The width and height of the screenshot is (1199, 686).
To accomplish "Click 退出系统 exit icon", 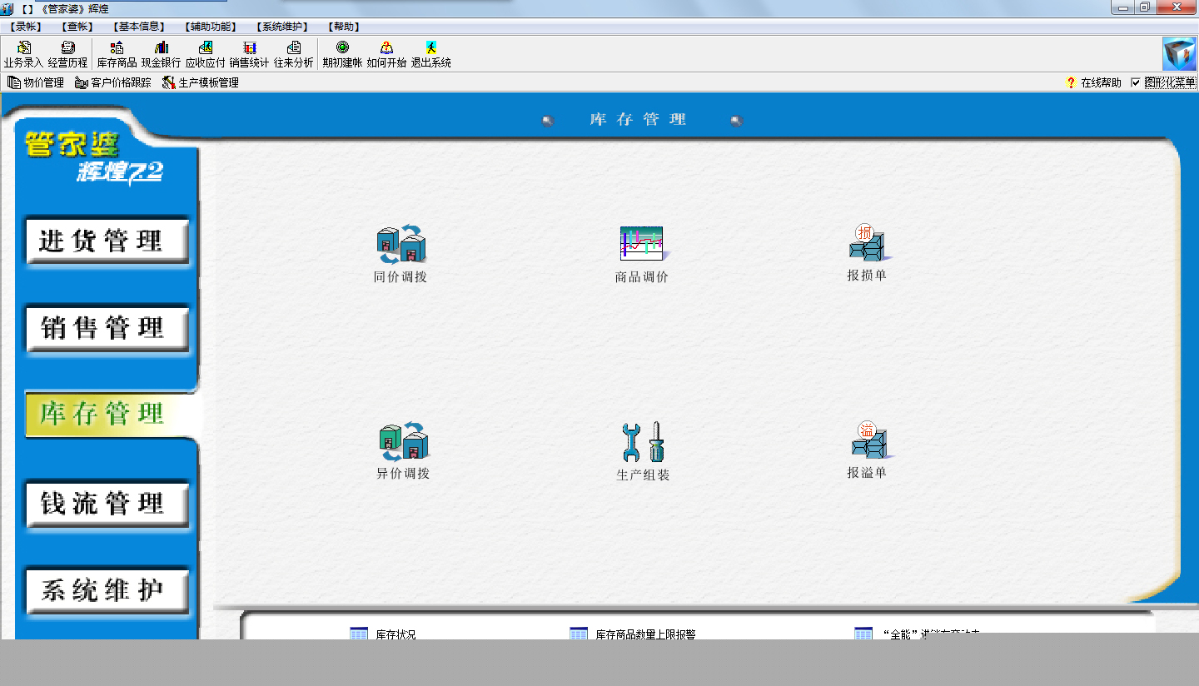I will click(x=430, y=54).
